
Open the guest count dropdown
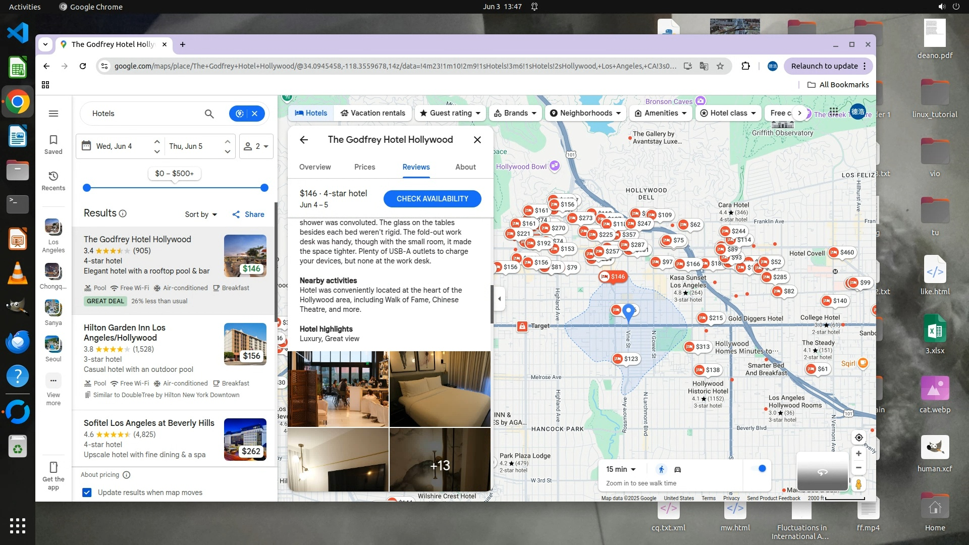click(256, 146)
